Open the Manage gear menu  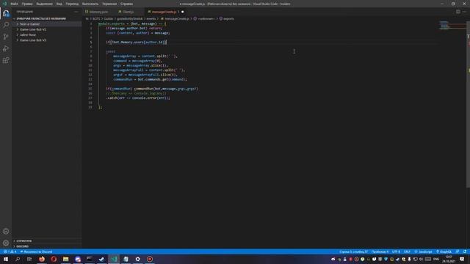pyautogui.click(x=6, y=243)
